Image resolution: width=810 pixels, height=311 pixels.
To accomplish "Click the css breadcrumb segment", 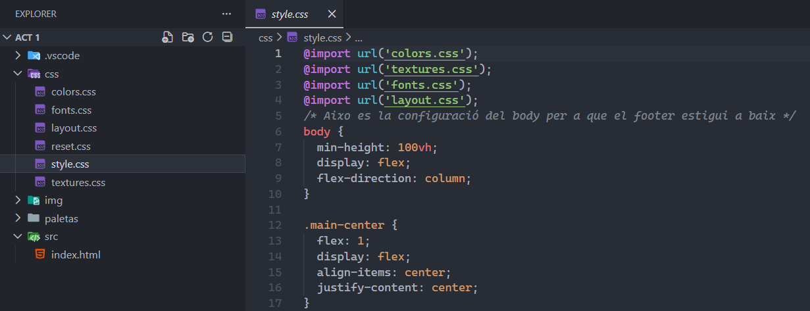I will [265, 37].
